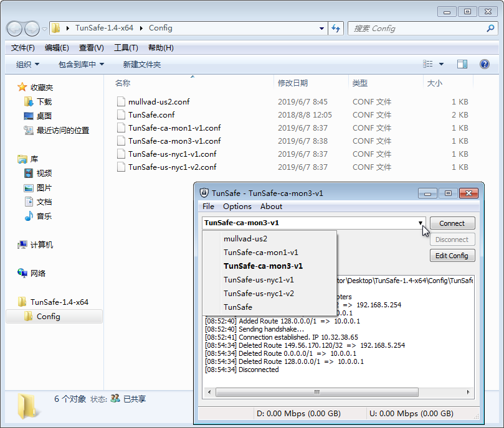
Task: Select TunSafe-1.4-x64 folder in sidebar
Action: (54, 302)
